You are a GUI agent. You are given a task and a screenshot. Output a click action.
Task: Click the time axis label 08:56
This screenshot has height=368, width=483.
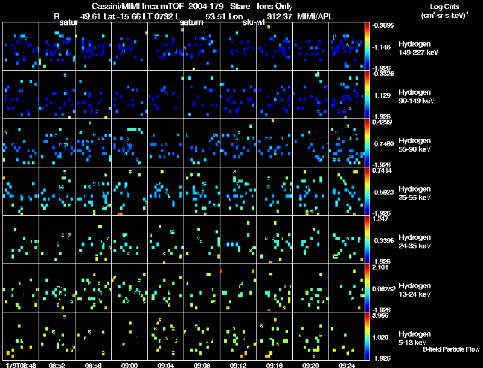94,365
